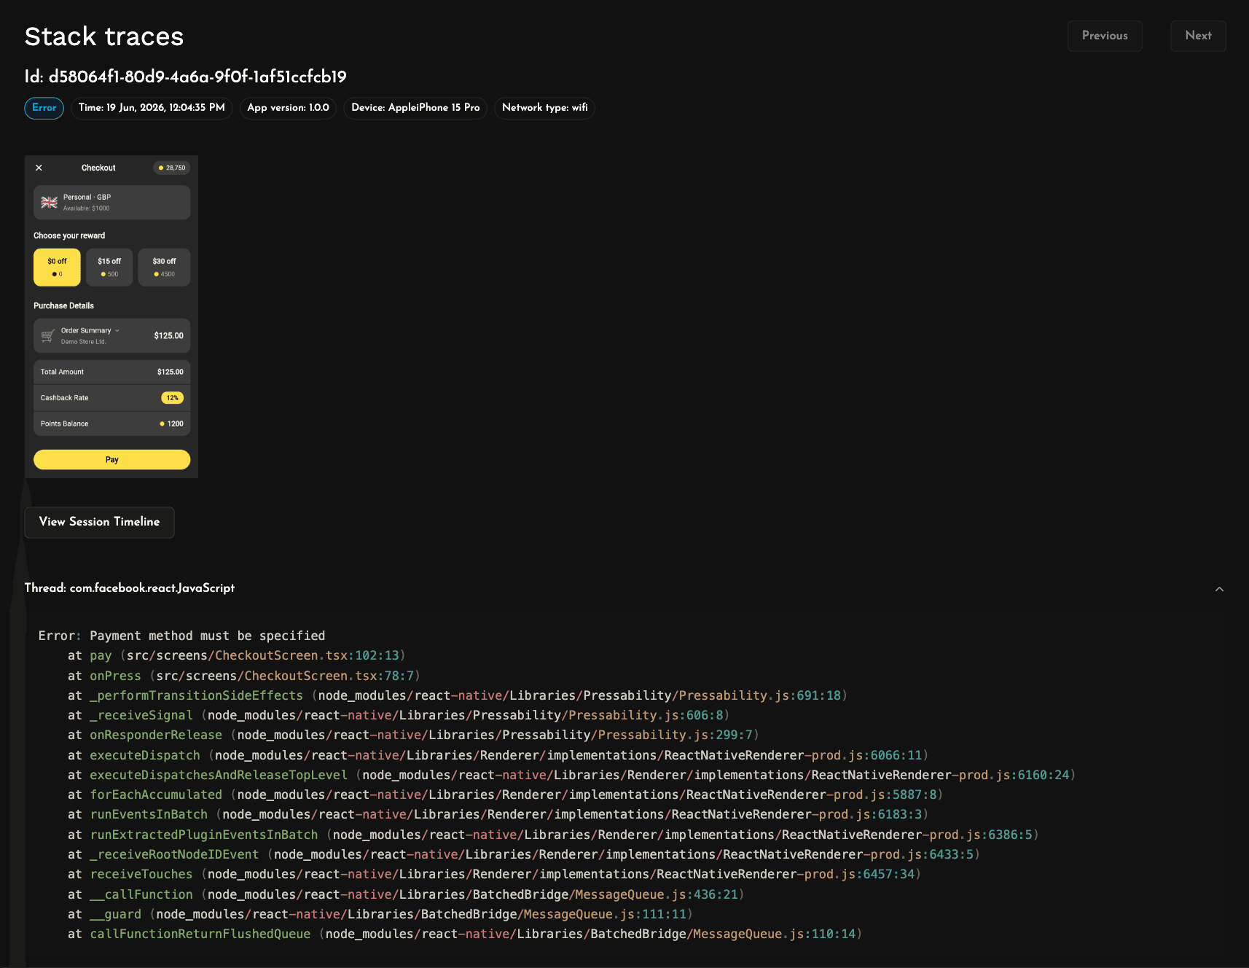Click the Error severity badge
Viewport: 1249px width, 968px height.
click(x=44, y=108)
